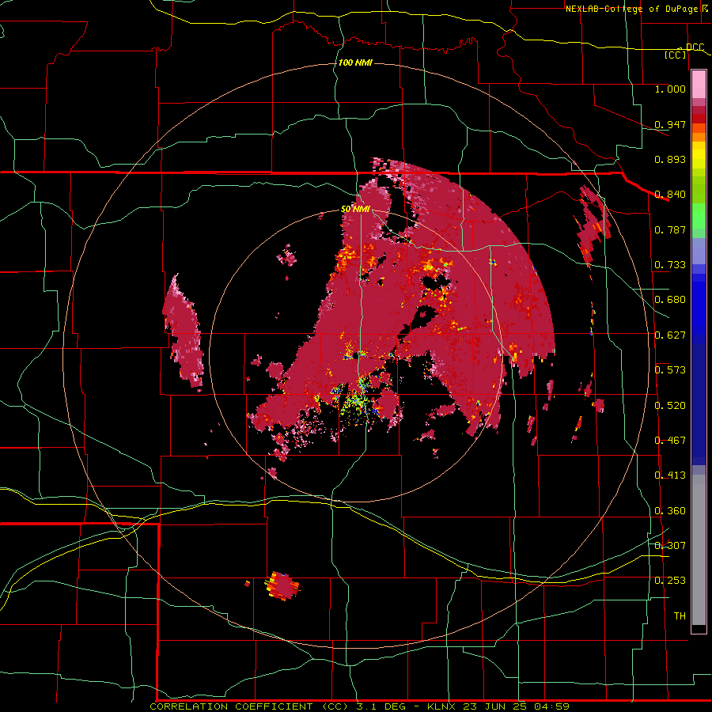Click the gray bottom segment of color bar

point(699,550)
